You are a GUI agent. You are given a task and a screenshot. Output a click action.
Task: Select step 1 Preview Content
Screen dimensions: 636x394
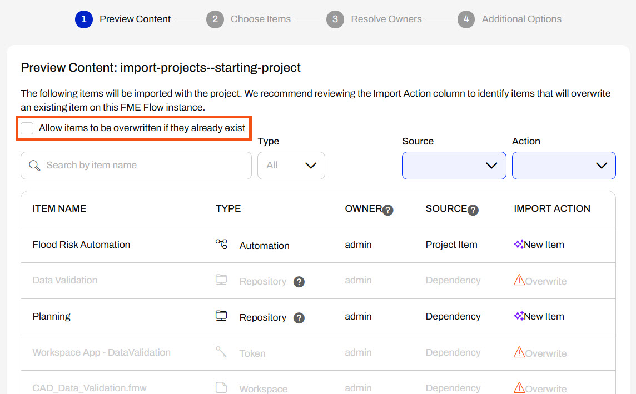click(x=123, y=19)
